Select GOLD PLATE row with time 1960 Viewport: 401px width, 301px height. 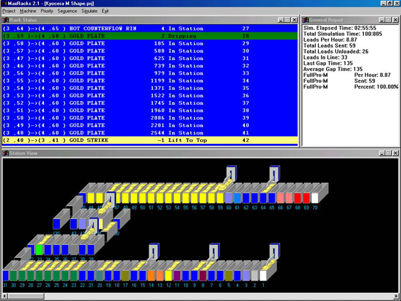(x=150, y=110)
